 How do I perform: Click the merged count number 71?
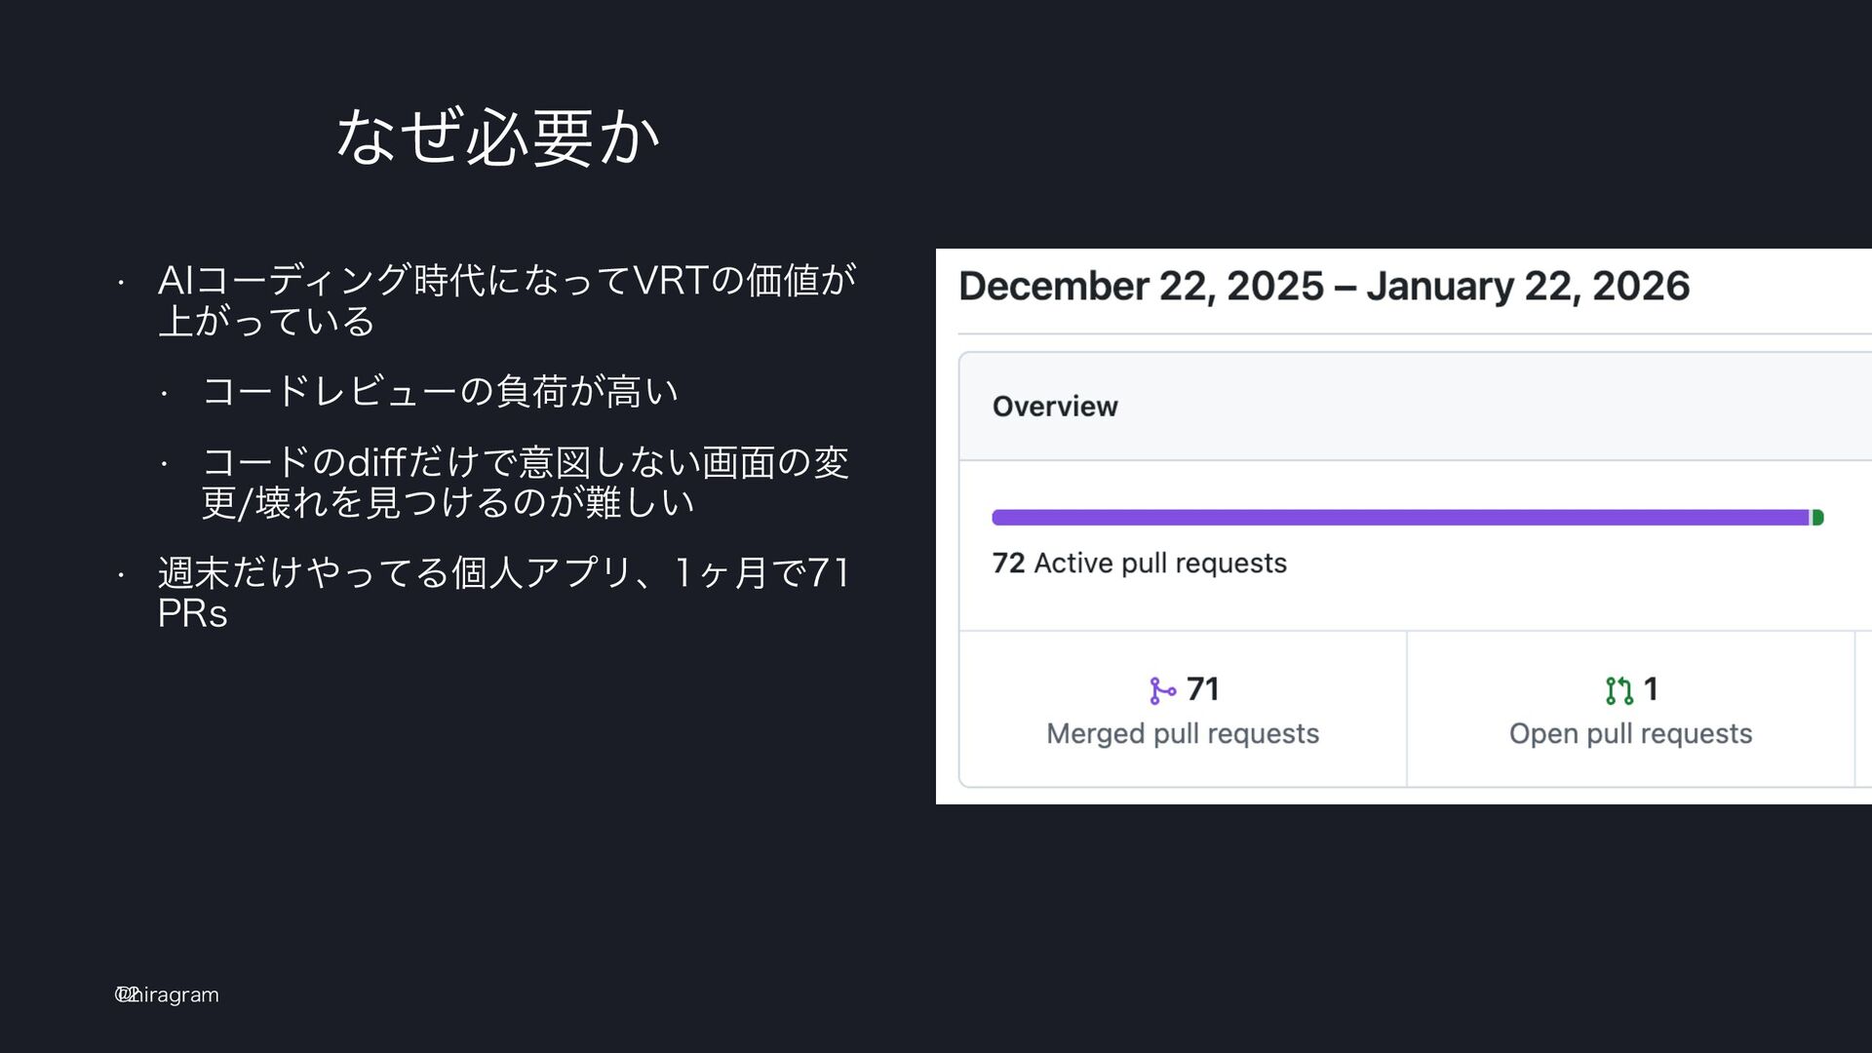coord(1203,690)
